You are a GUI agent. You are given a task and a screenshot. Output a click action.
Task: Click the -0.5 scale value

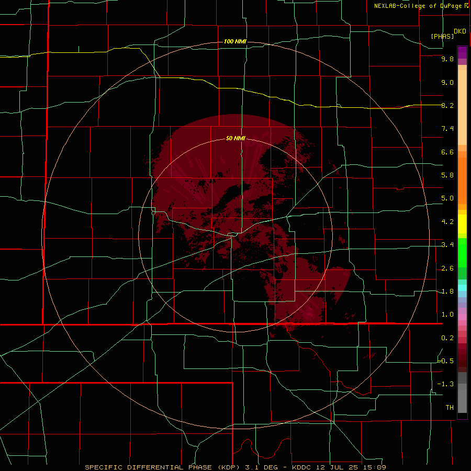coord(446,361)
